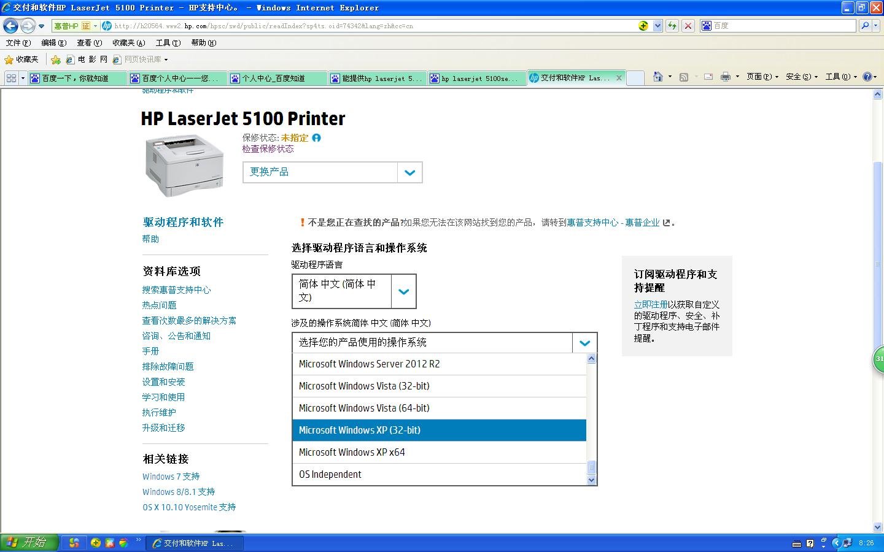Switch to the hp laserjet 5100se tab
Viewport: 884px width, 552px height.
tap(478, 78)
